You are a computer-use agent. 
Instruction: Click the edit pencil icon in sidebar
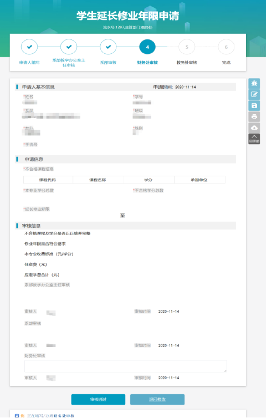[254, 94]
